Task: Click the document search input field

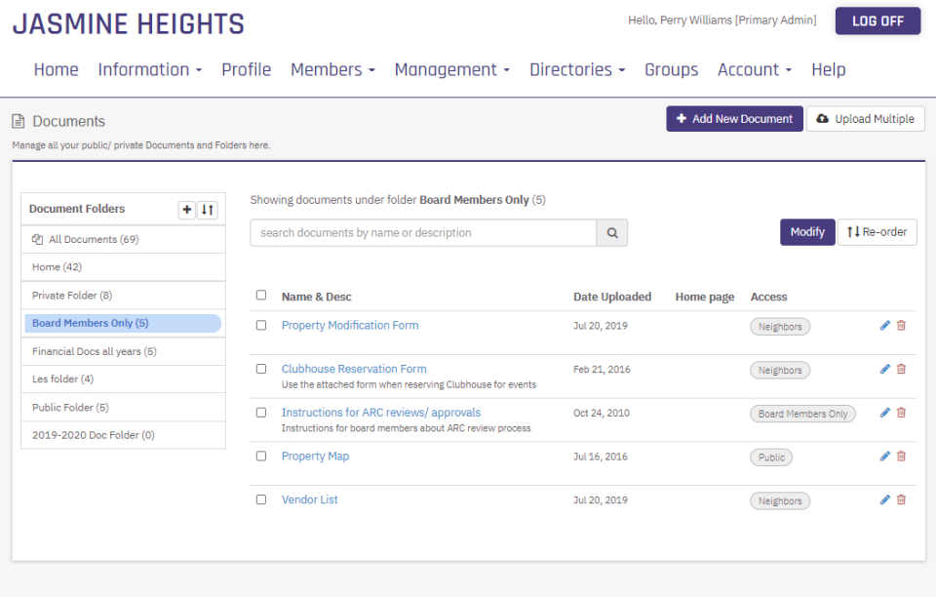Action: (423, 233)
